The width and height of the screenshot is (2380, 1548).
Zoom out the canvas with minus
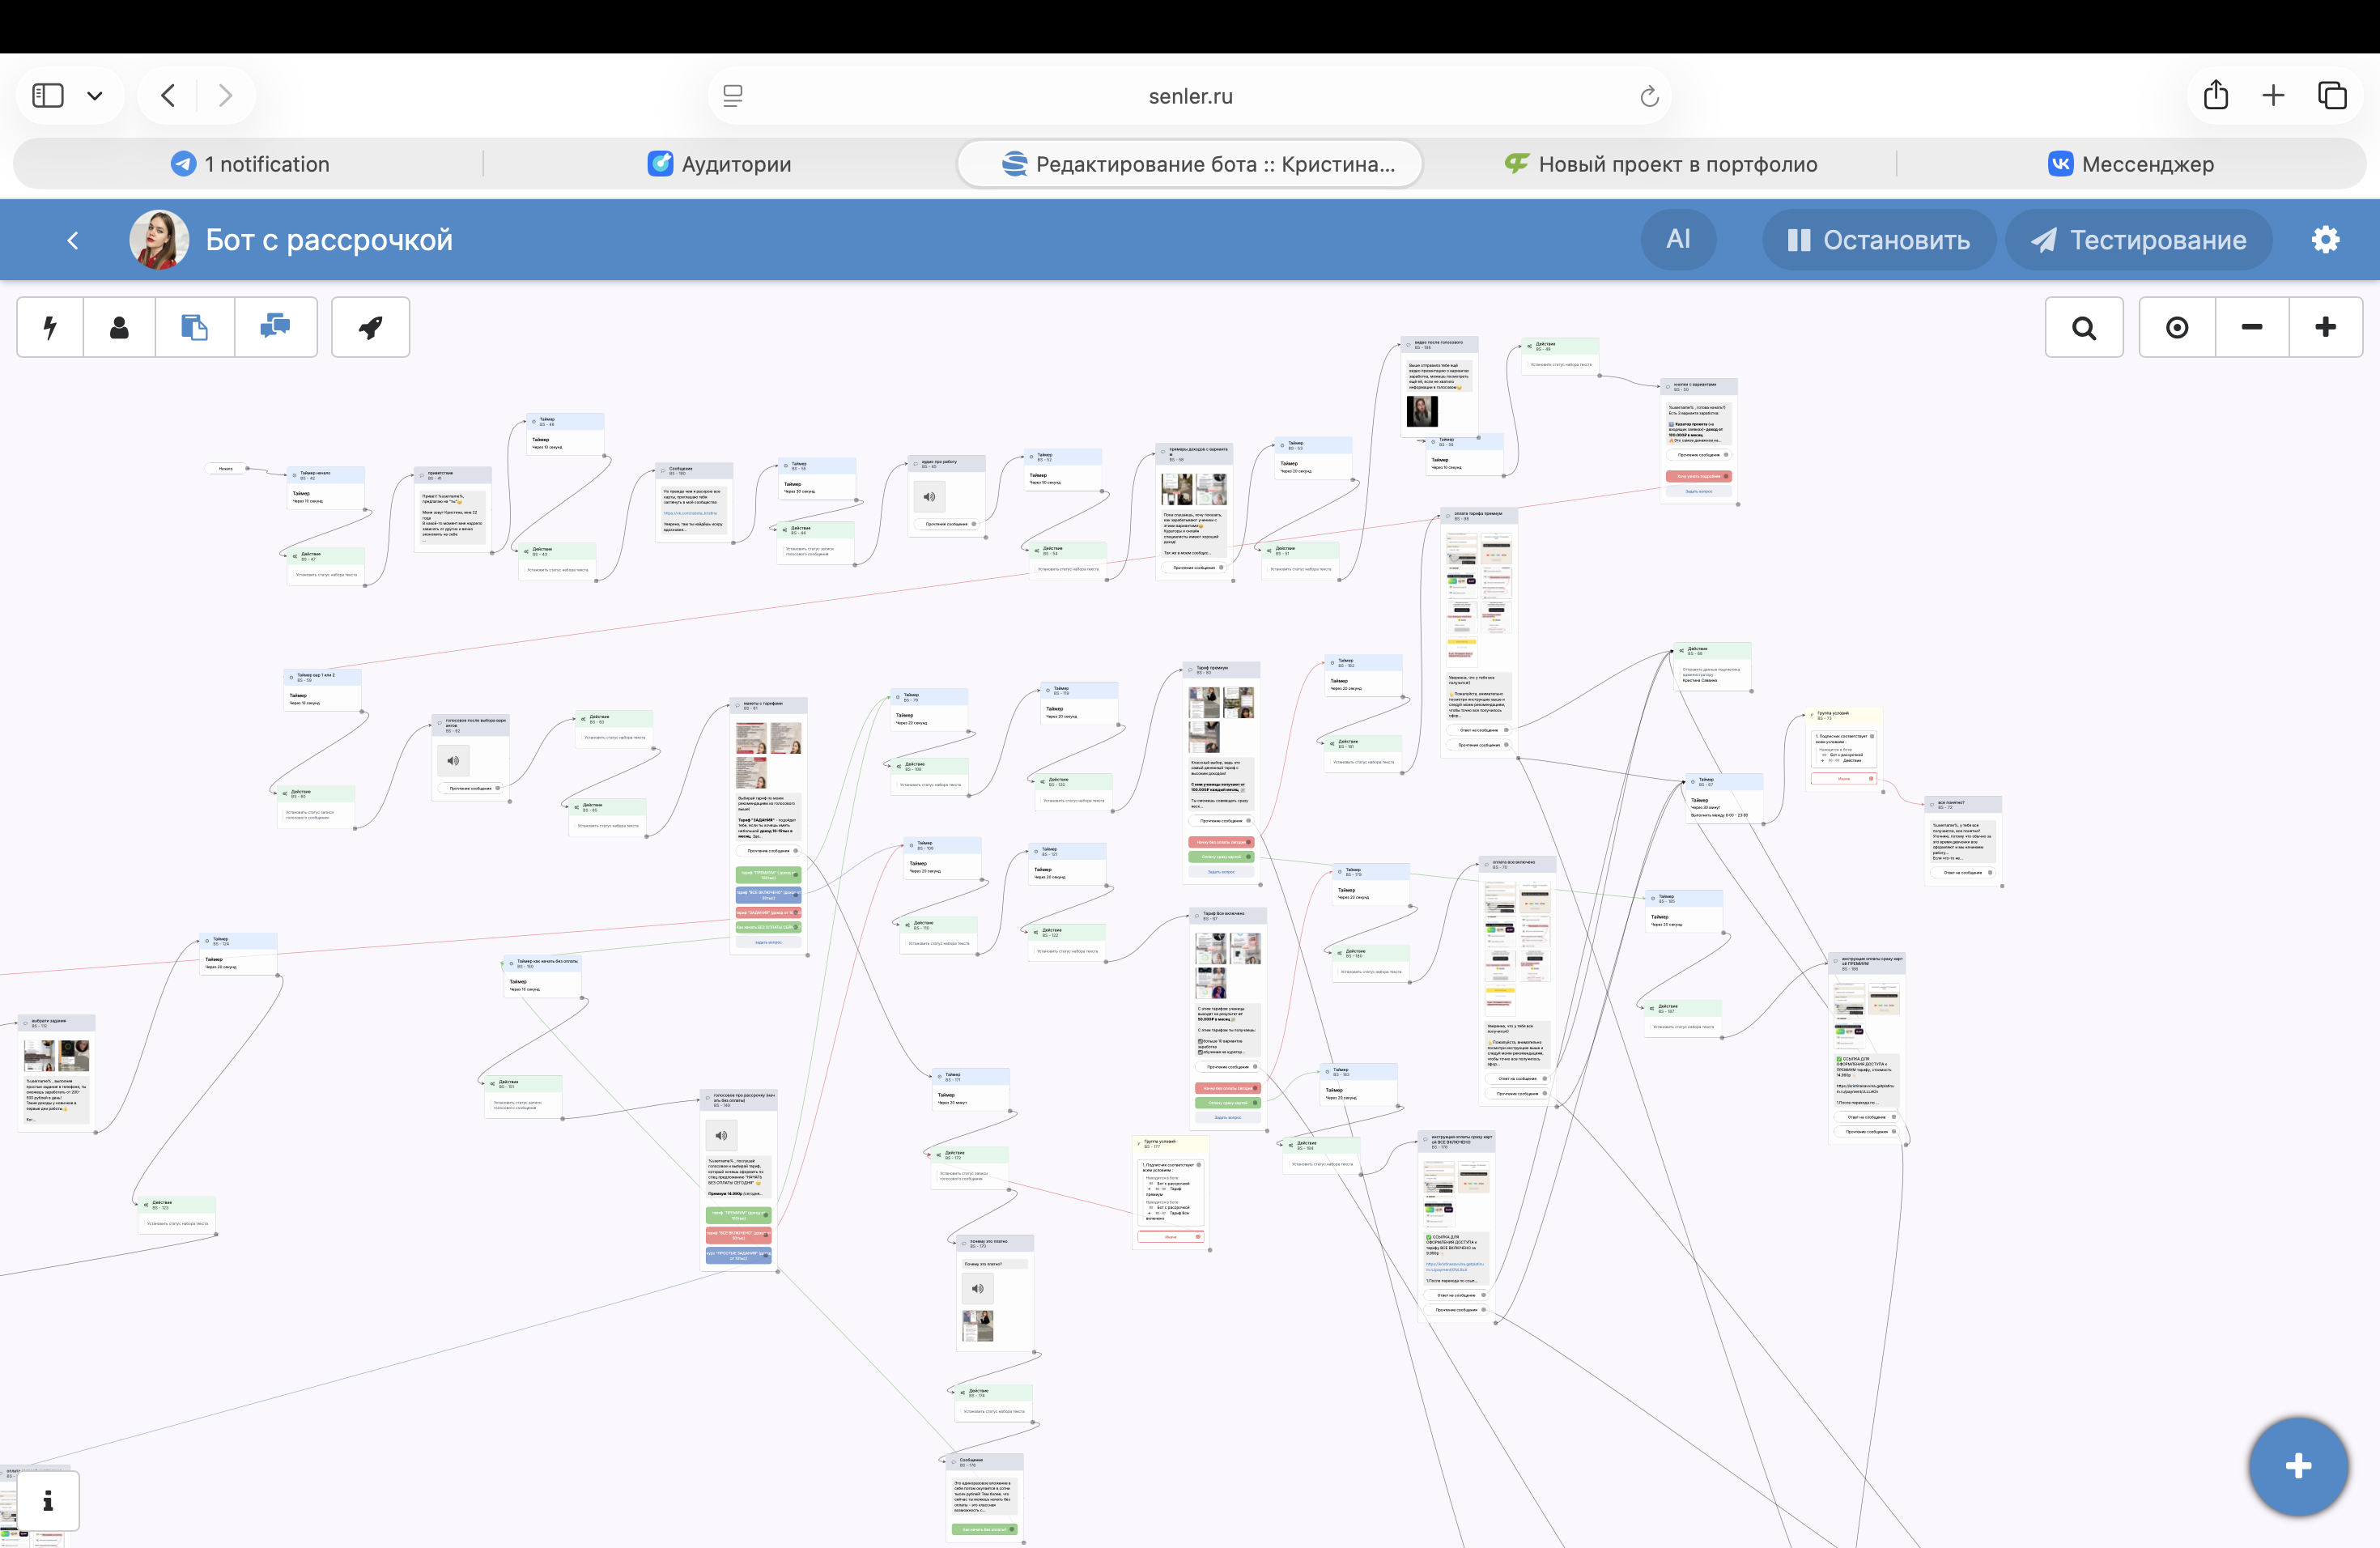(x=2252, y=327)
